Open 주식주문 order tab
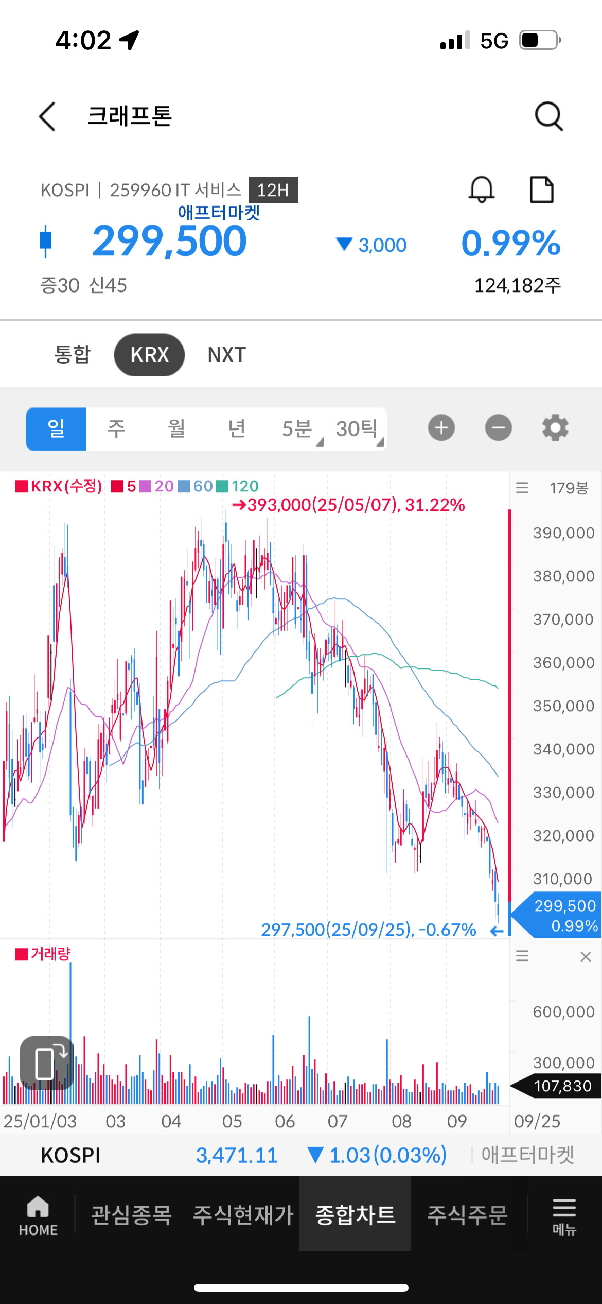Screen dimensions: 602x1304 pyautogui.click(x=468, y=1215)
